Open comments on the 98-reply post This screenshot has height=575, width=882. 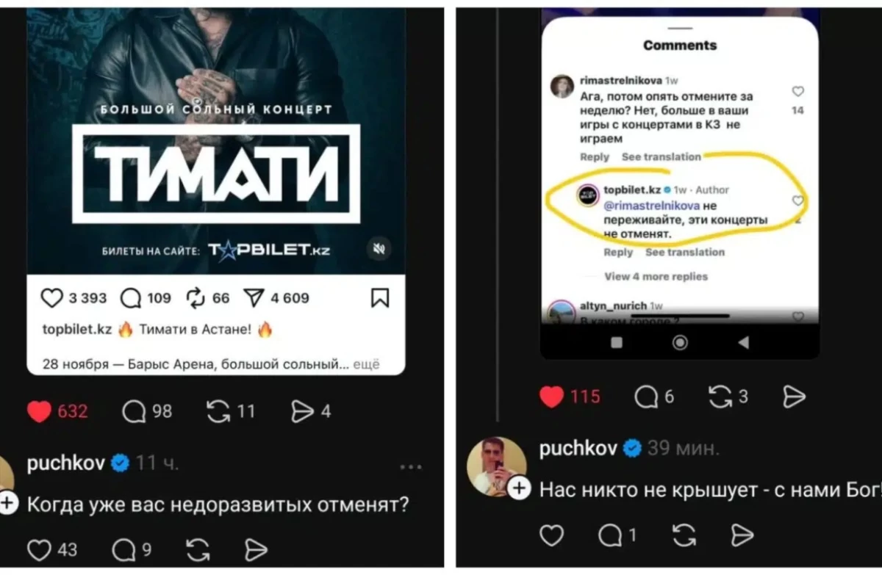click(133, 412)
